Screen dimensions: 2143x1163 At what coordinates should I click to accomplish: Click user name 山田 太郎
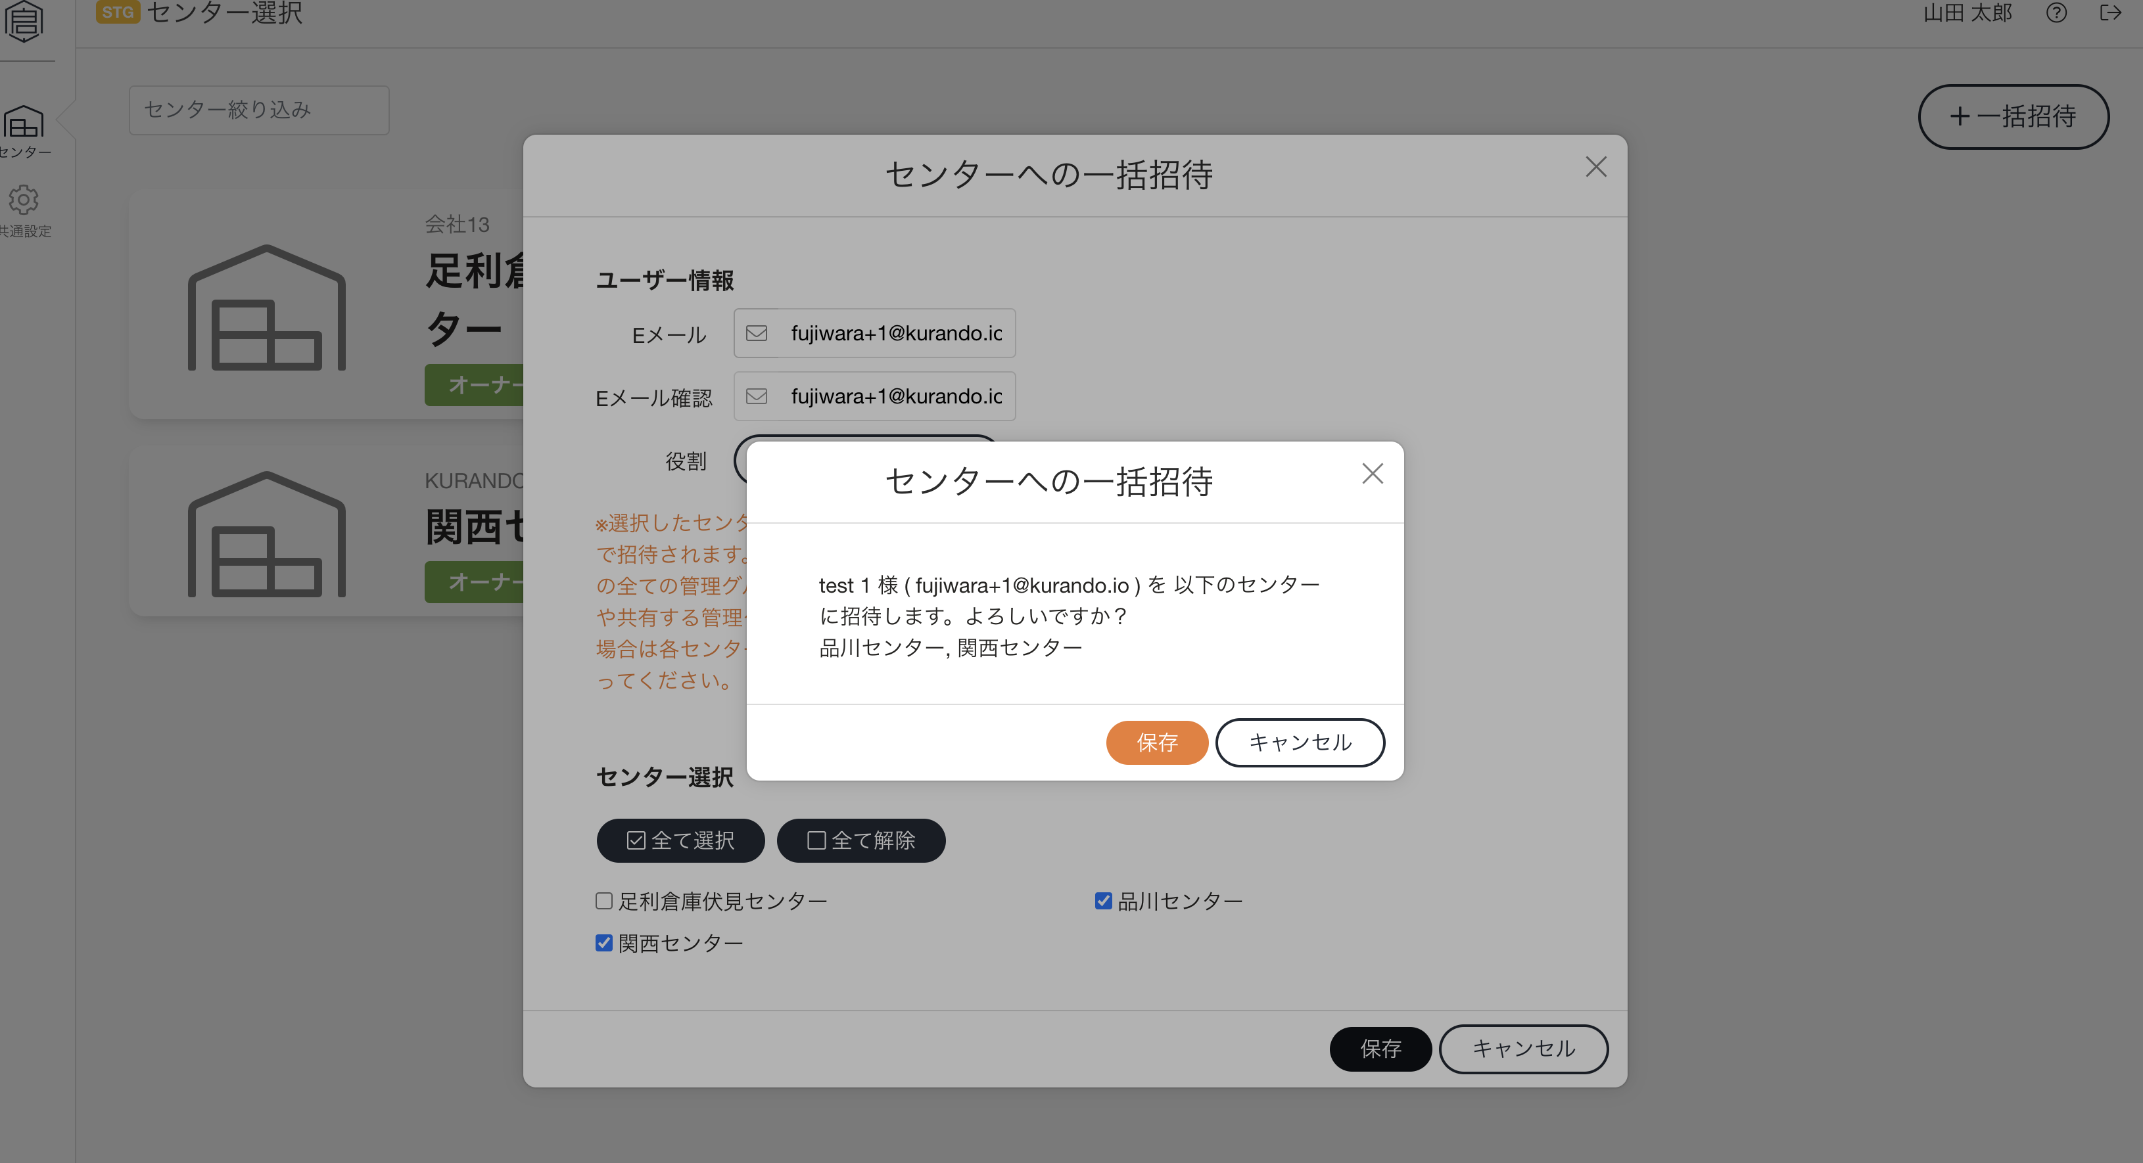pos(1967,13)
